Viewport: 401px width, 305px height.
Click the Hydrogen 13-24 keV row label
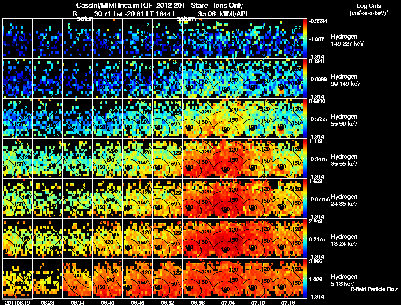(344, 240)
